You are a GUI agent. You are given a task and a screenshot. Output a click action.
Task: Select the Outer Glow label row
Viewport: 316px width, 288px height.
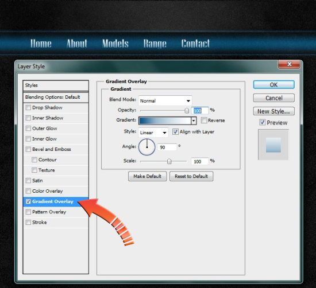[45, 129]
